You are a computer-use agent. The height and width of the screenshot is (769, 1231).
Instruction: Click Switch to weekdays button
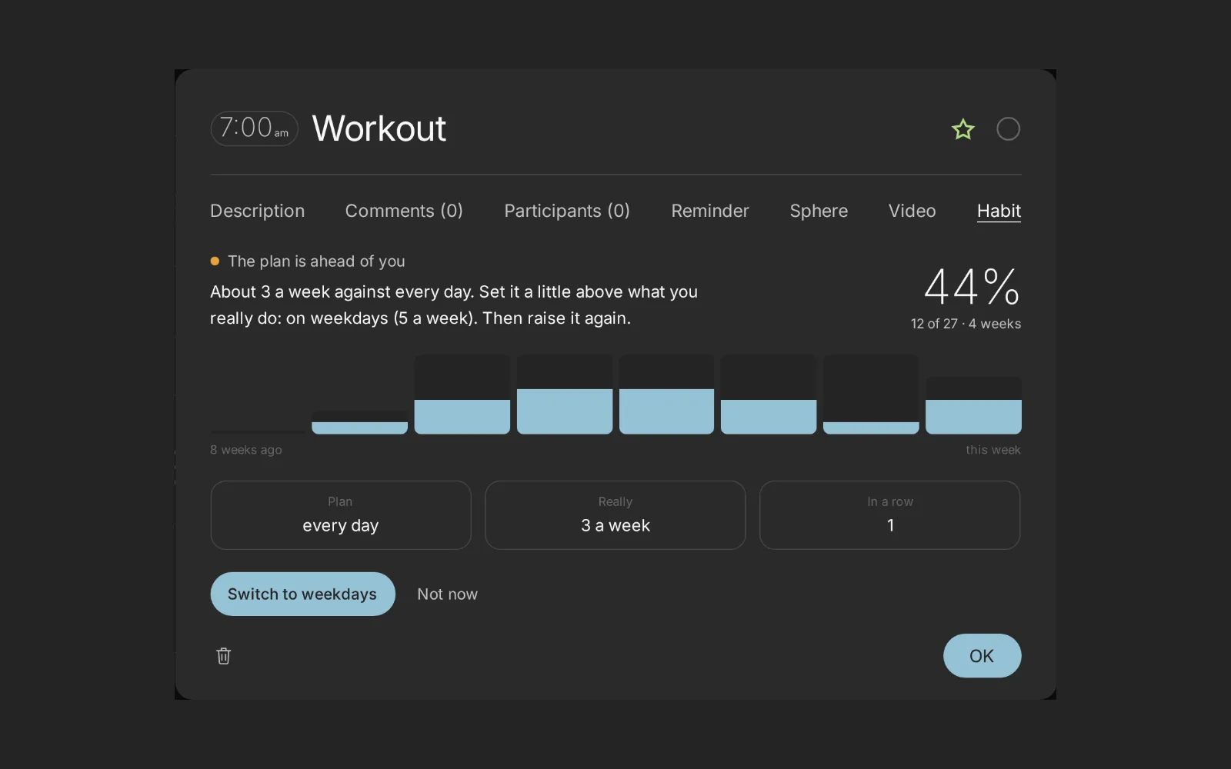click(x=302, y=594)
